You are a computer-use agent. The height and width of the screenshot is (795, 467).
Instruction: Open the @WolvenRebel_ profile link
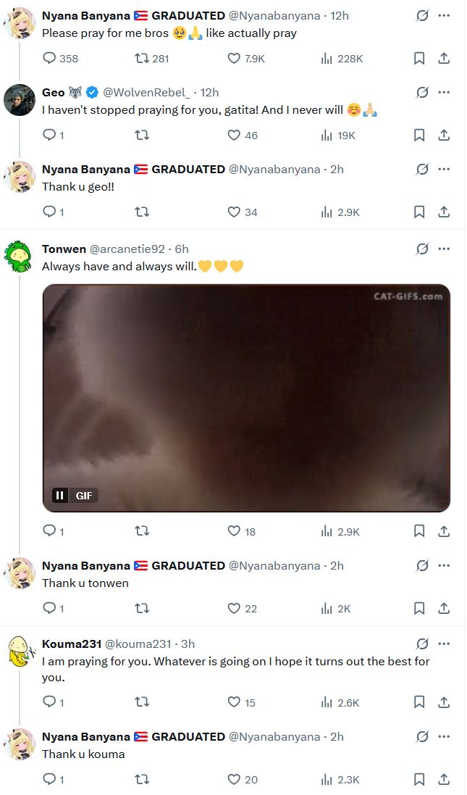[x=147, y=92]
